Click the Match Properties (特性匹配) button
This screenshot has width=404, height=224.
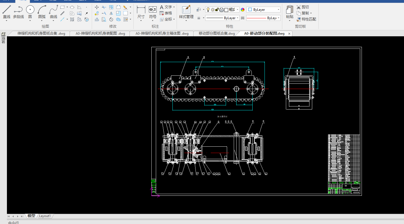pyautogui.click(x=306, y=19)
